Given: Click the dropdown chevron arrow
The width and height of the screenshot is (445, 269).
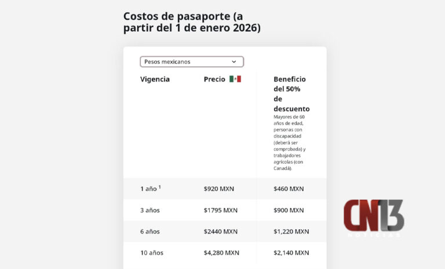Looking at the screenshot, I should [234, 61].
